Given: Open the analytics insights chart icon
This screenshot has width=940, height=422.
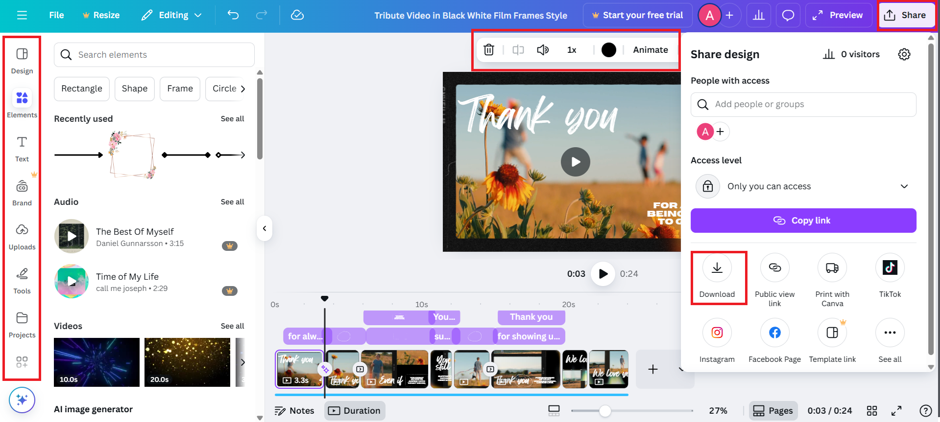Looking at the screenshot, I should (x=759, y=15).
